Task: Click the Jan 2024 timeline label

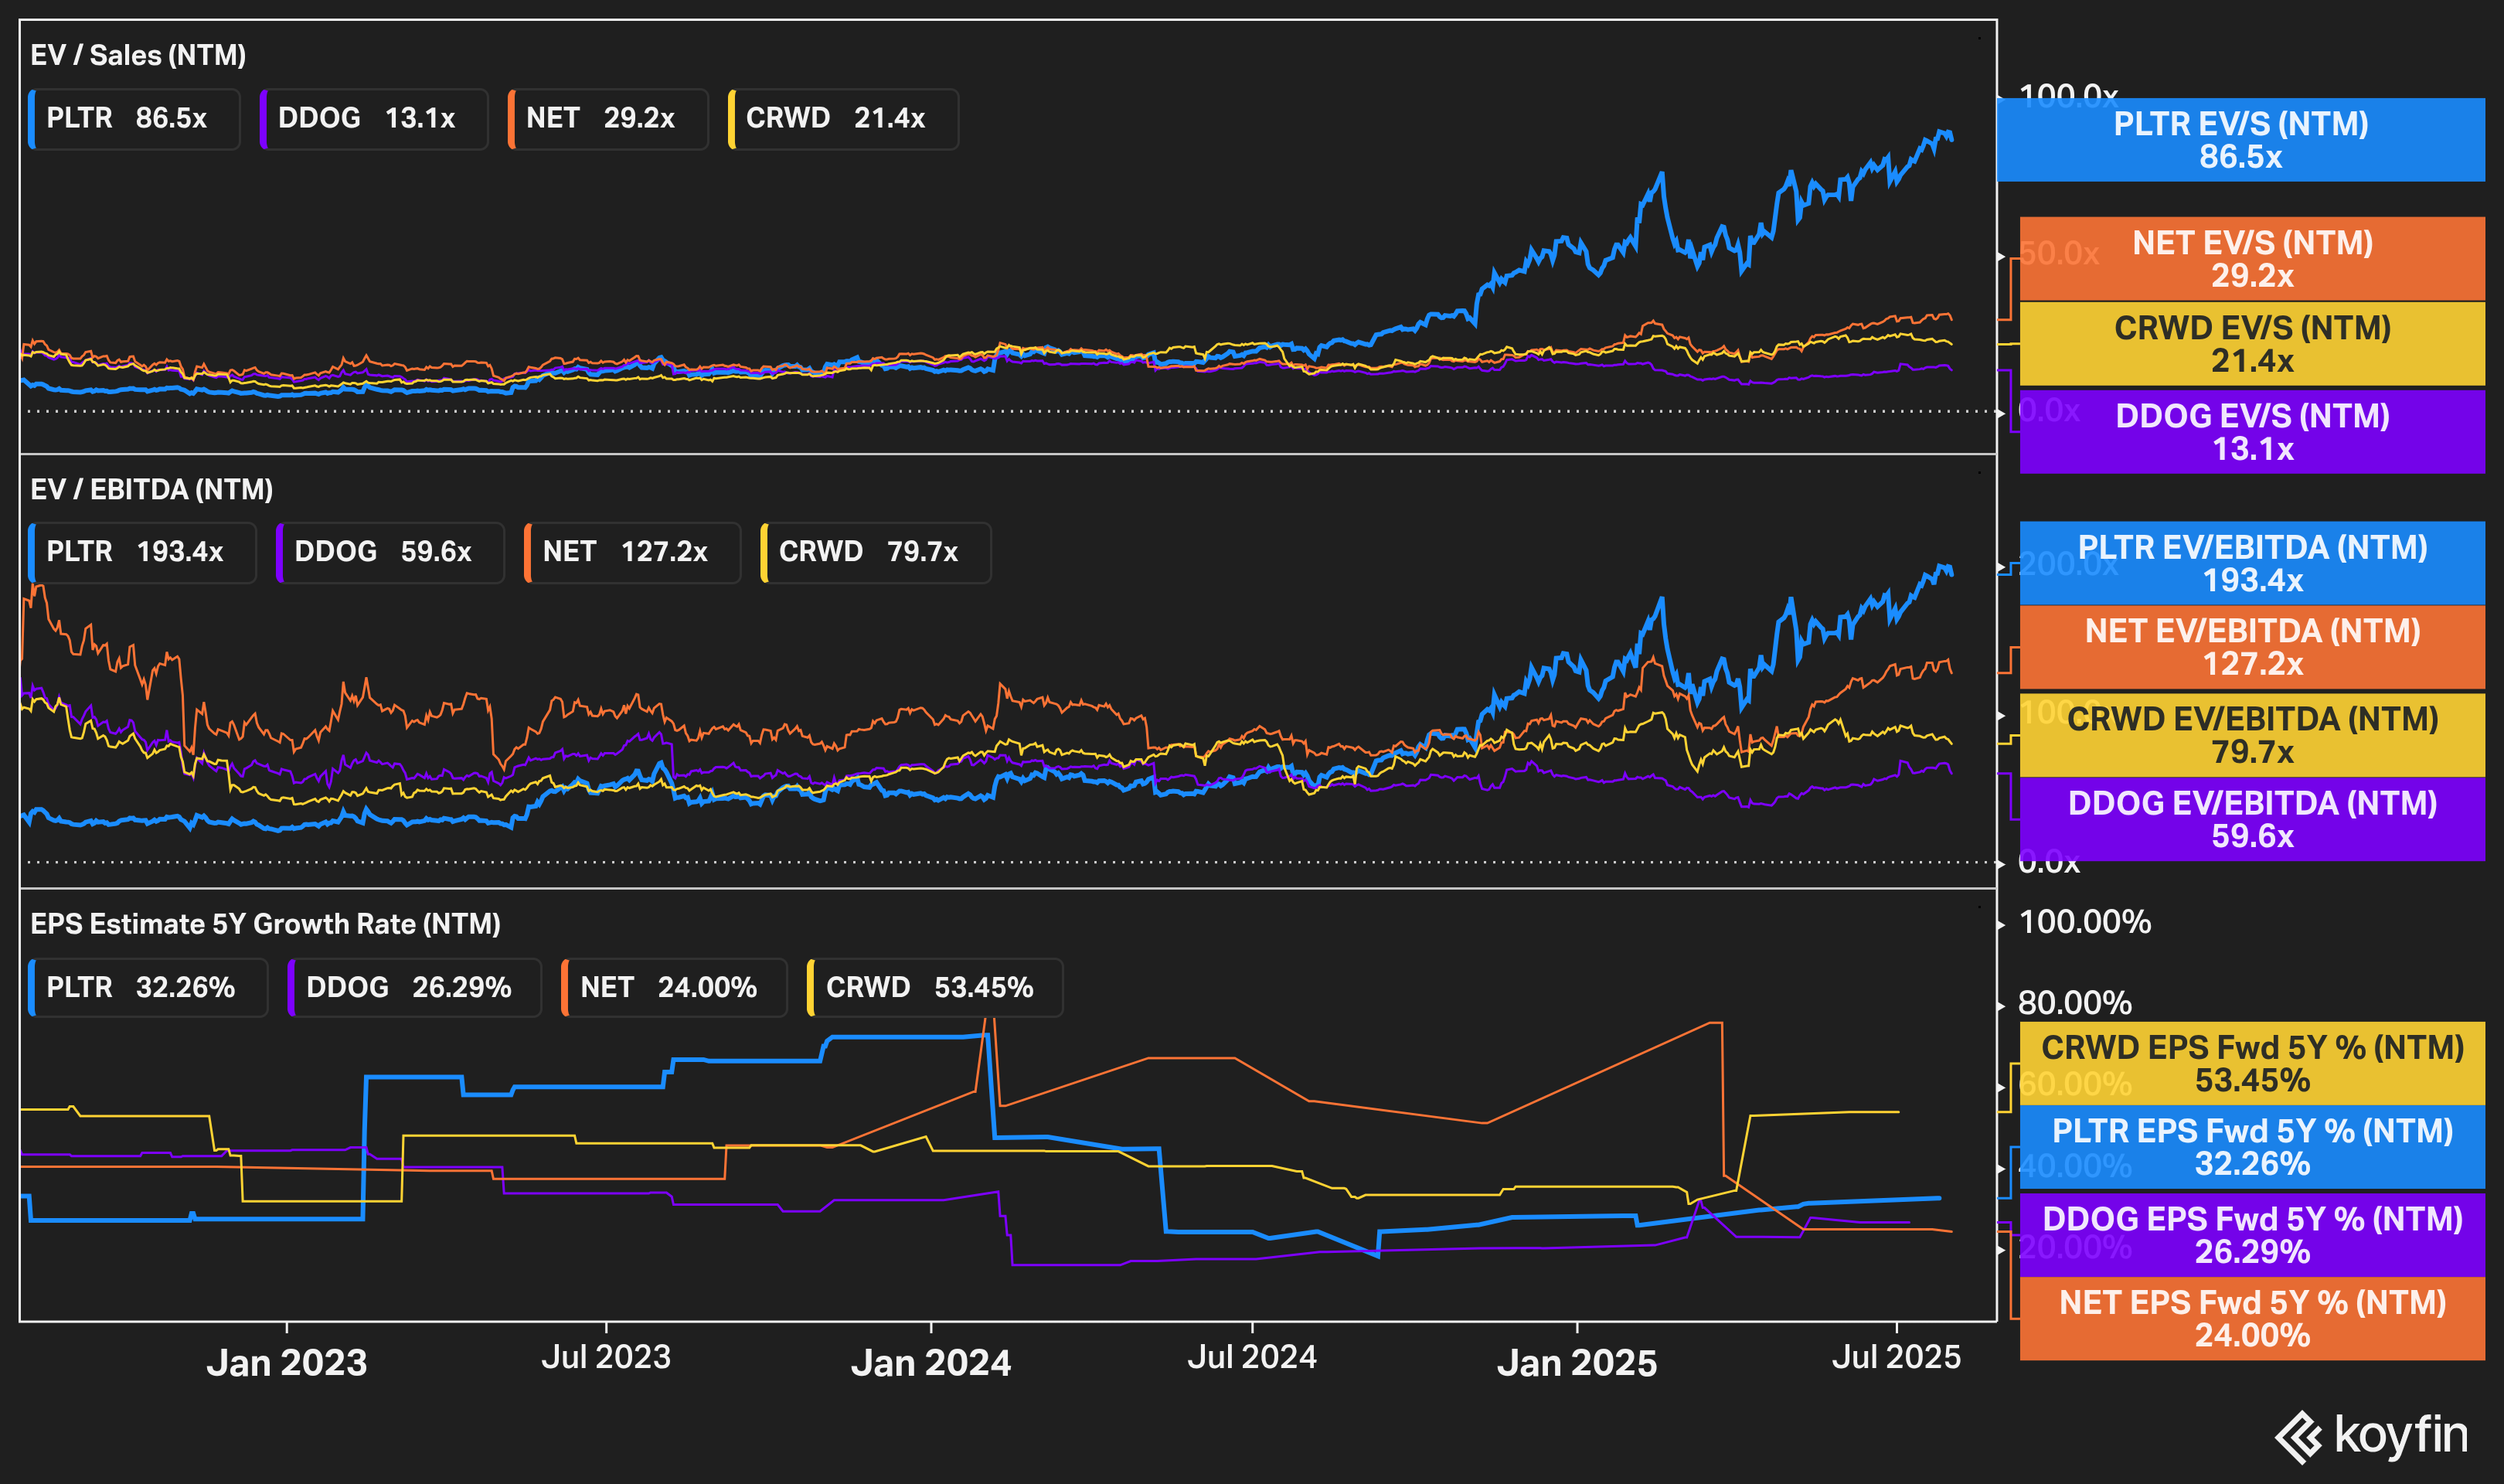Action: coord(930,1363)
